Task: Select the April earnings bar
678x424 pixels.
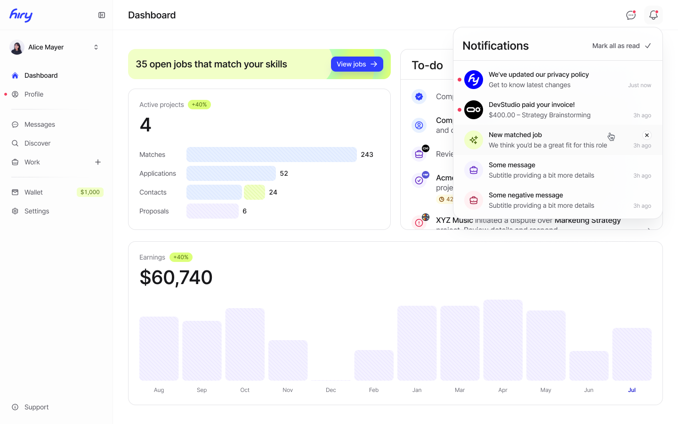Action: coord(503,340)
